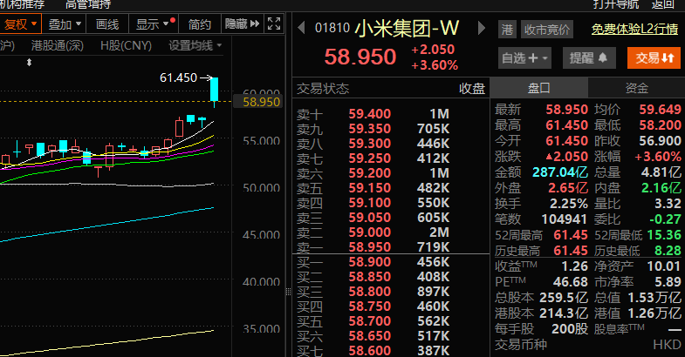Open the 叠加 overlay dropdown
The height and width of the screenshot is (357, 685).
pyautogui.click(x=65, y=24)
